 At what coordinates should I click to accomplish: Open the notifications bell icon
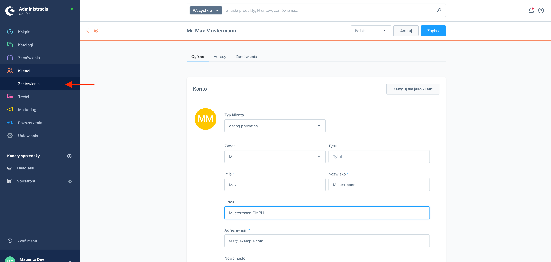531,11
